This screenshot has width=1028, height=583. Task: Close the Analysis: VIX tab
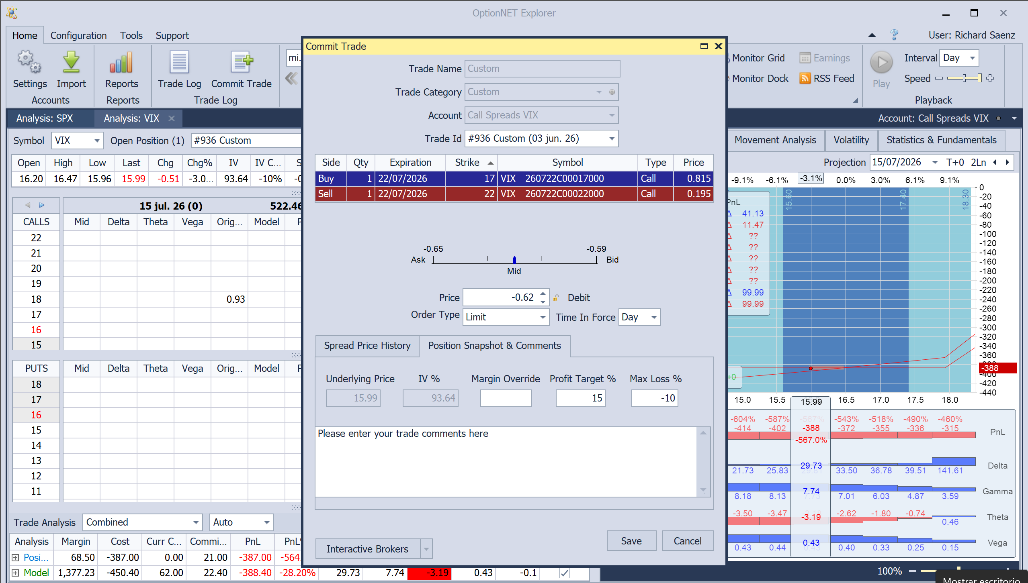click(x=172, y=118)
